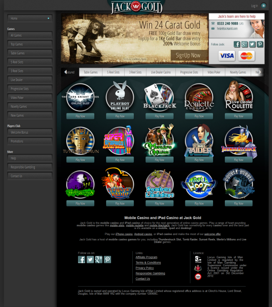Click Play Now under Blackjack

point(160,116)
